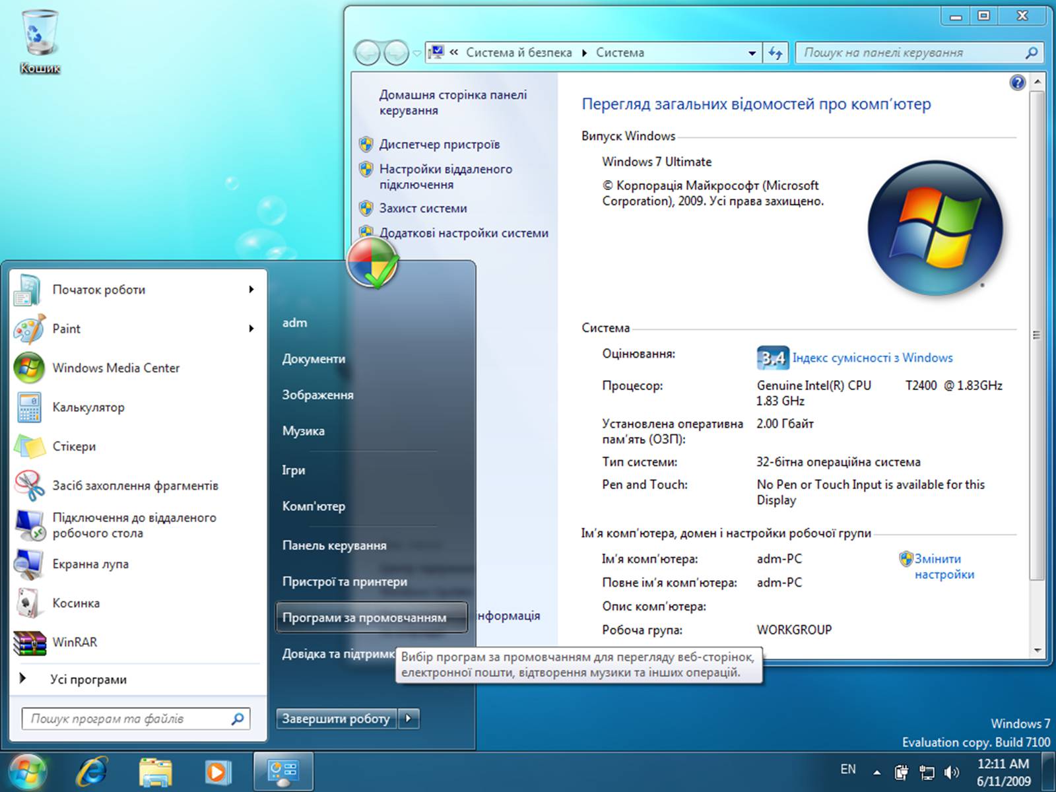This screenshot has height=792, width=1056.
Task: Open Зображення from the Start menu
Action: pyautogui.click(x=317, y=395)
